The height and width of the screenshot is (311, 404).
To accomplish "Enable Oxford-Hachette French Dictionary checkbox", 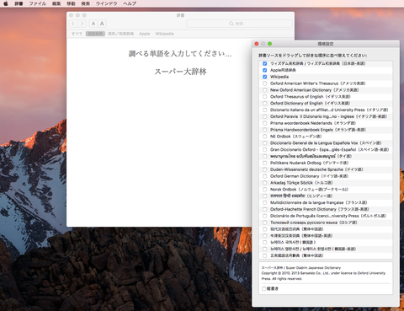I will click(x=264, y=209).
